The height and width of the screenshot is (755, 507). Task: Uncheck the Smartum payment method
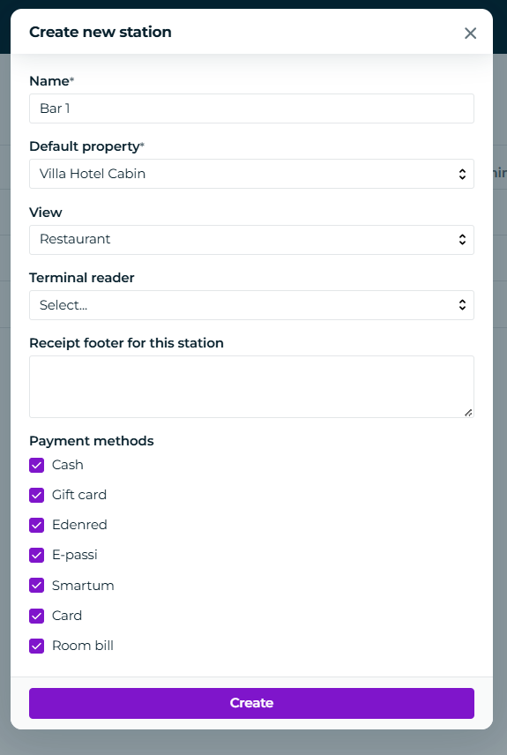click(37, 586)
